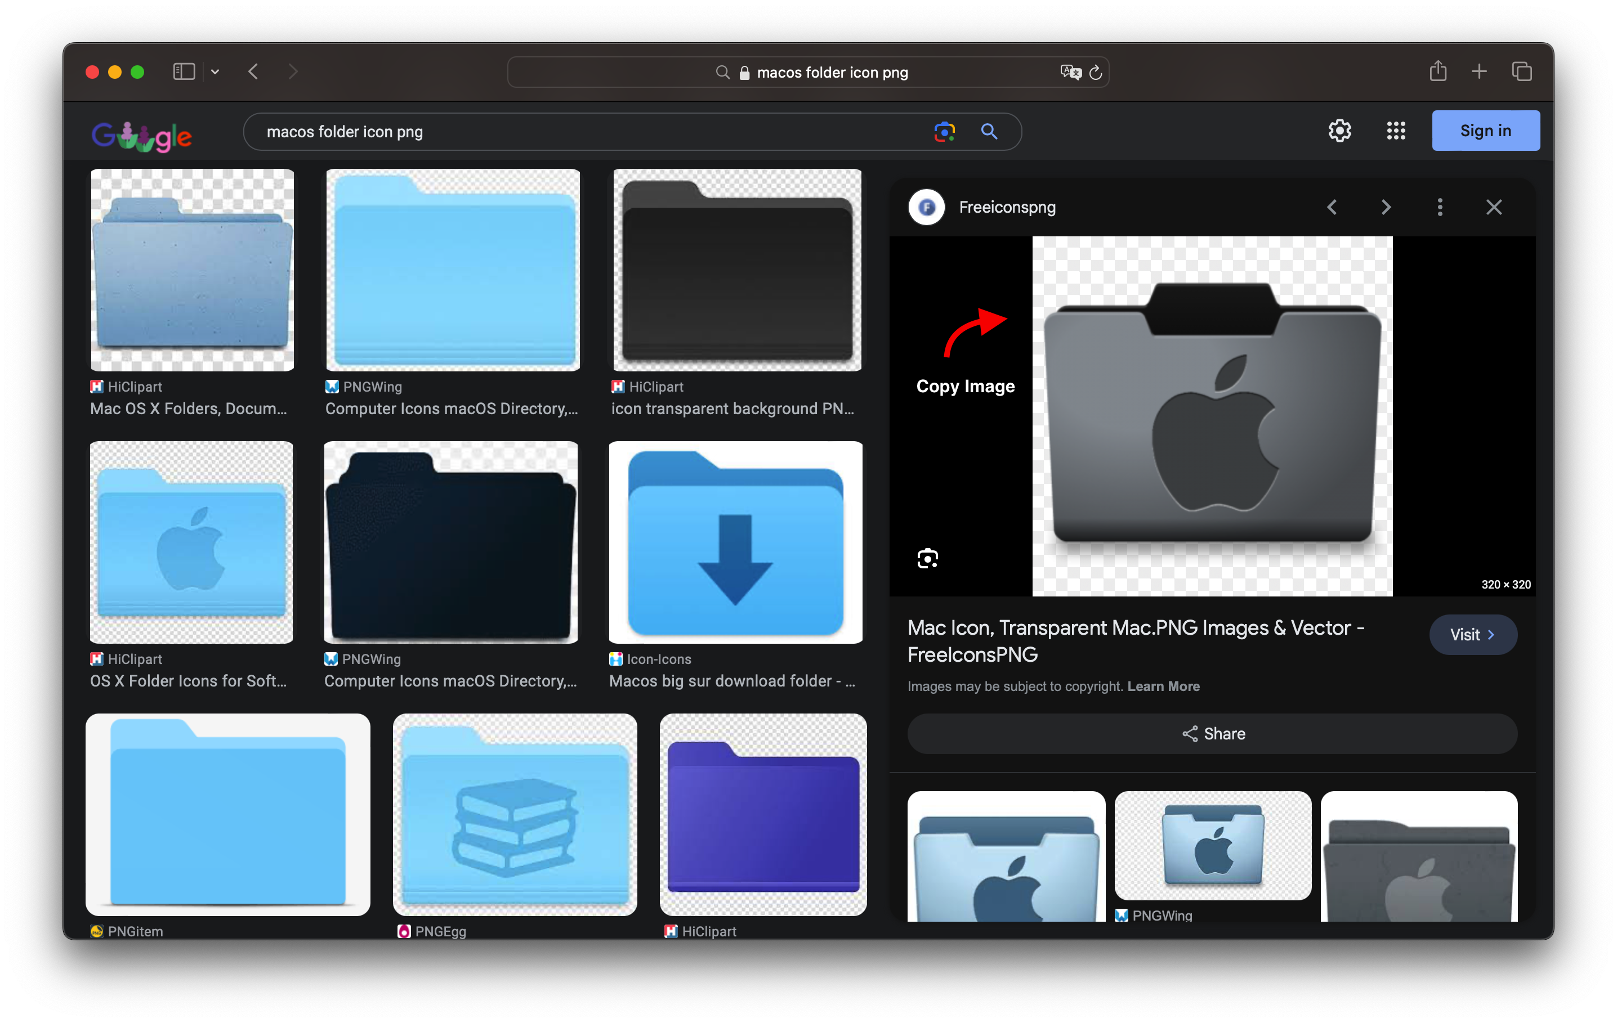Image resolution: width=1617 pixels, height=1023 pixels.
Task: Close the image preview panel
Action: click(x=1494, y=208)
